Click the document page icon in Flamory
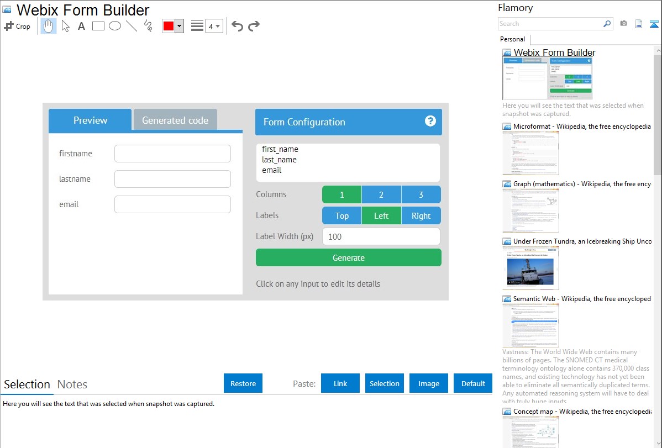The image size is (662, 448). point(639,24)
